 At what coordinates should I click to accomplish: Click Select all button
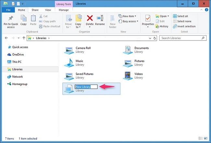tap(180, 16)
